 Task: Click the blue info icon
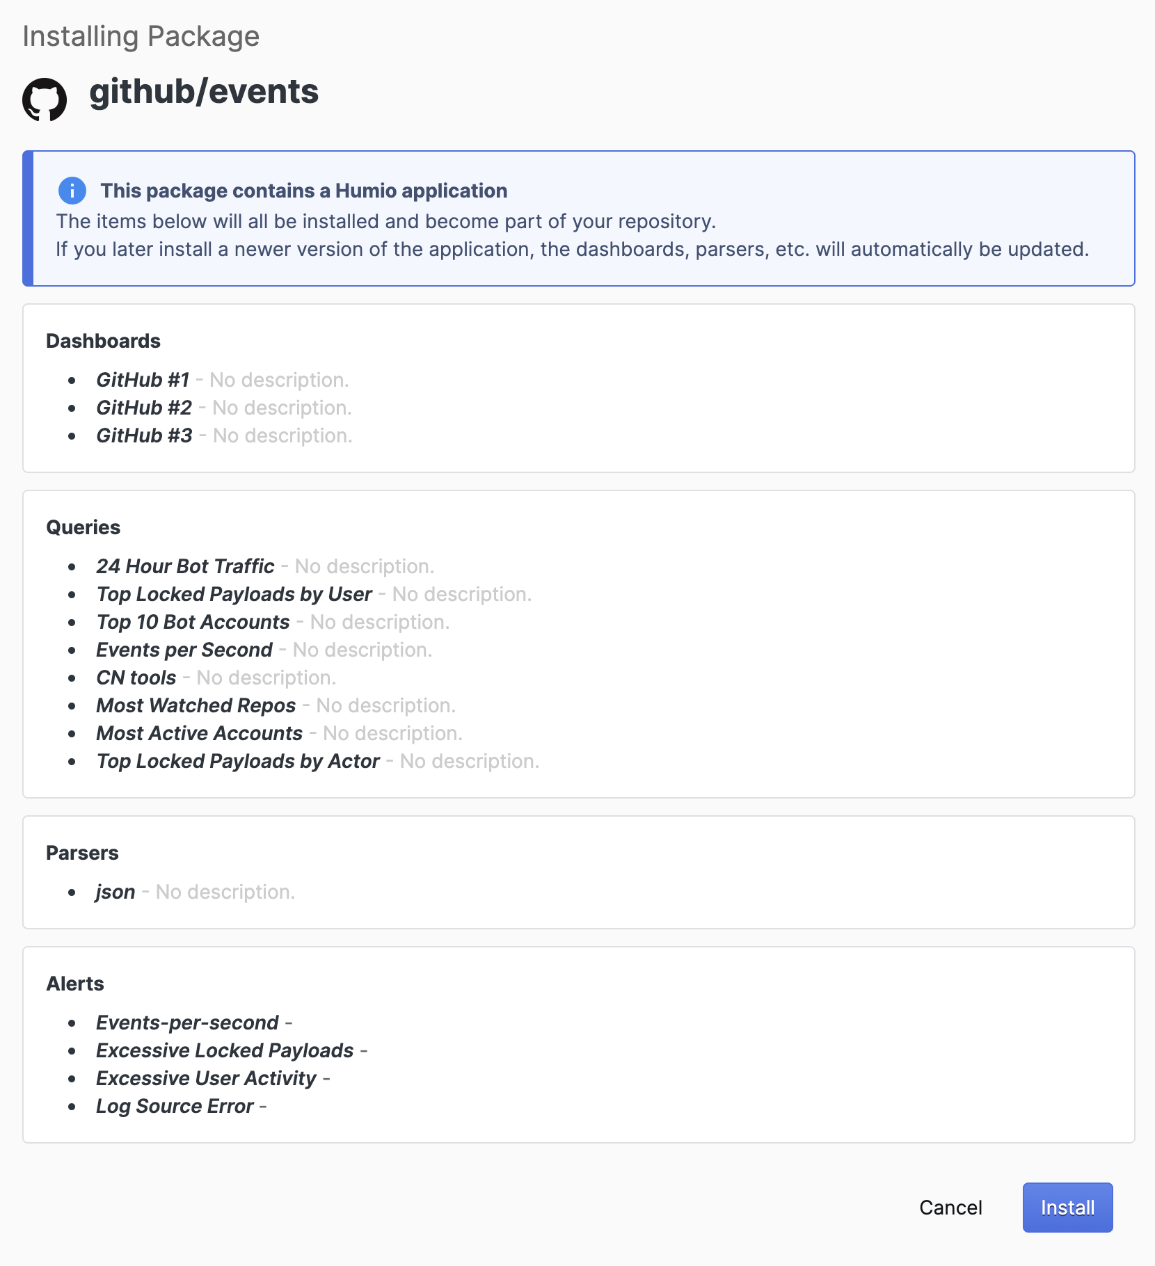coord(72,191)
